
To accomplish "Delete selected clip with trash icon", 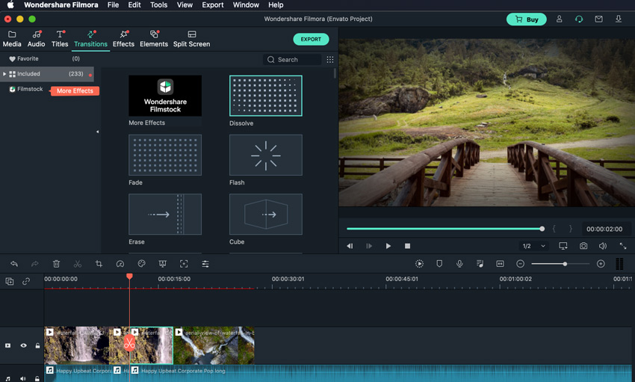I will coord(56,264).
